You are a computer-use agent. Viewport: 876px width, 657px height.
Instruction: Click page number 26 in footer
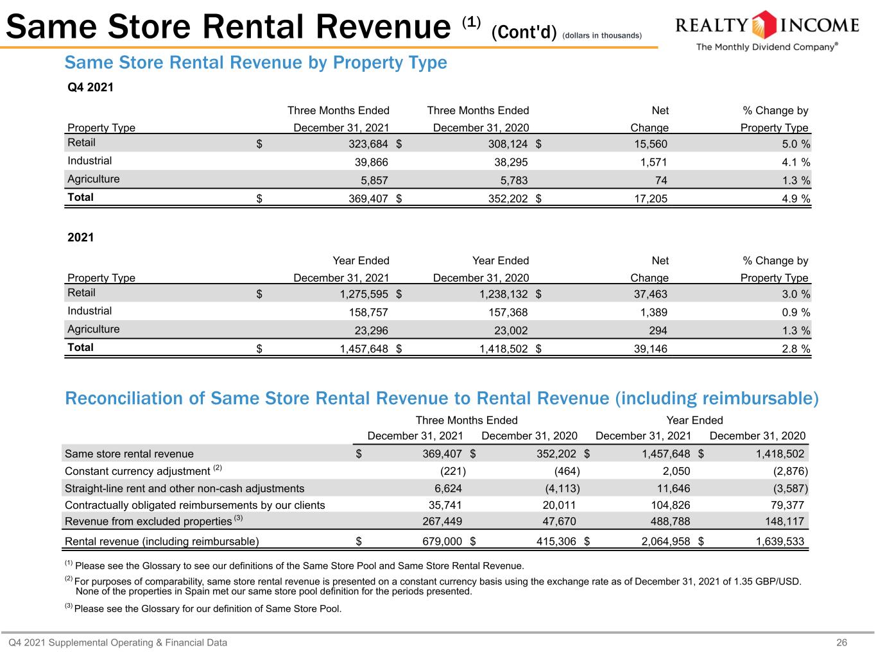(x=842, y=642)
